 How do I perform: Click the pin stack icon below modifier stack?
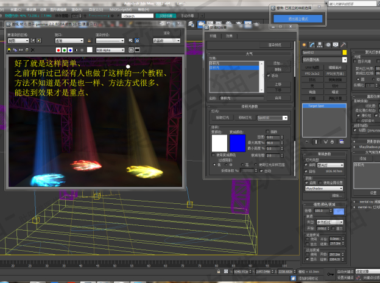[x=307, y=142]
